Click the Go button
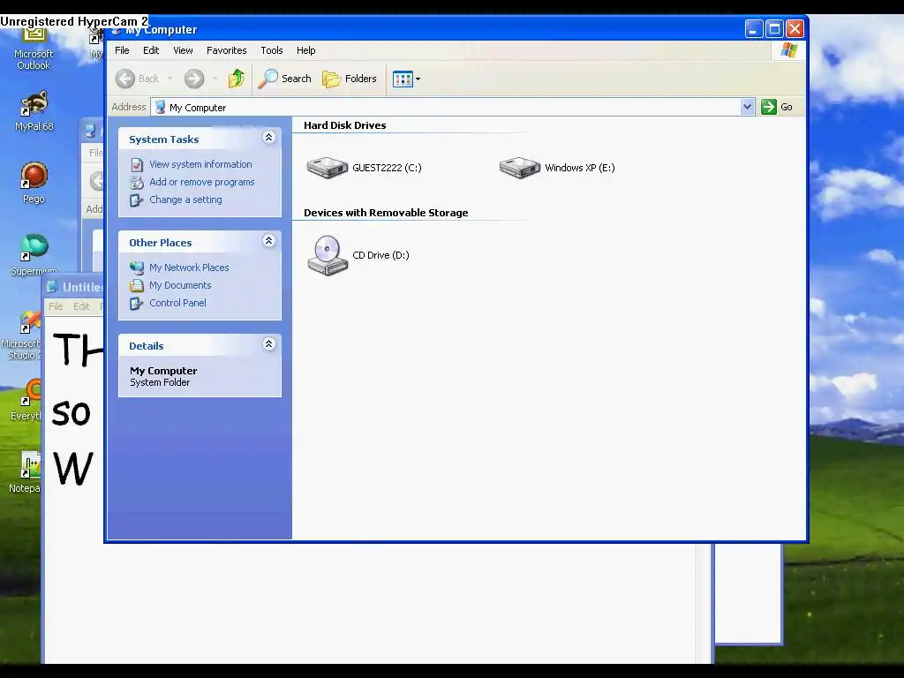 pos(777,107)
